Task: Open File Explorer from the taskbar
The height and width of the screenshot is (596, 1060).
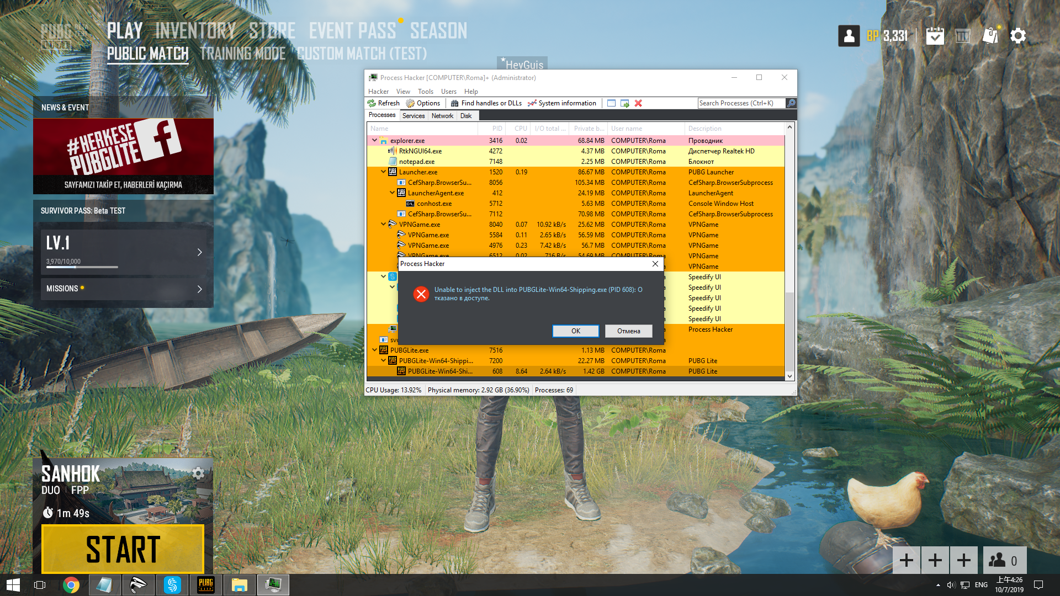Action: coord(239,585)
